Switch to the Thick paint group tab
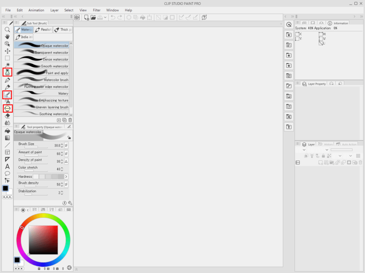Image resolution: width=365 pixels, height=273 pixels. [x=63, y=30]
